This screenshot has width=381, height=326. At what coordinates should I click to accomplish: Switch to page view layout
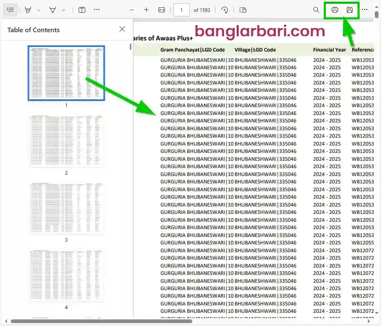click(243, 10)
